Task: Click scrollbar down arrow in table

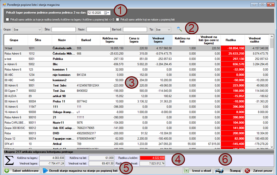Action: (272, 147)
